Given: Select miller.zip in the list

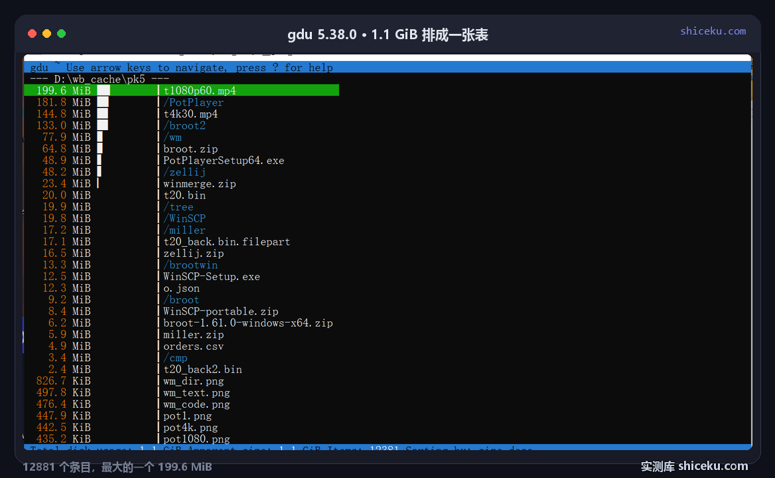Looking at the screenshot, I should [193, 335].
